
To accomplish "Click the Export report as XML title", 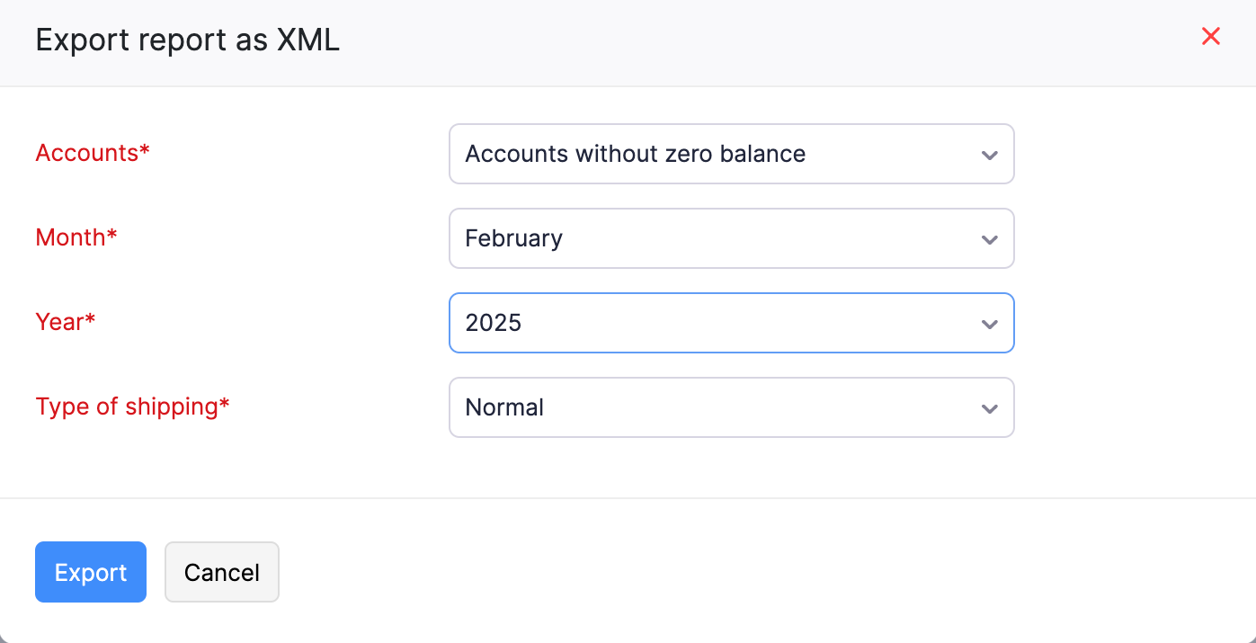I will pos(187,40).
